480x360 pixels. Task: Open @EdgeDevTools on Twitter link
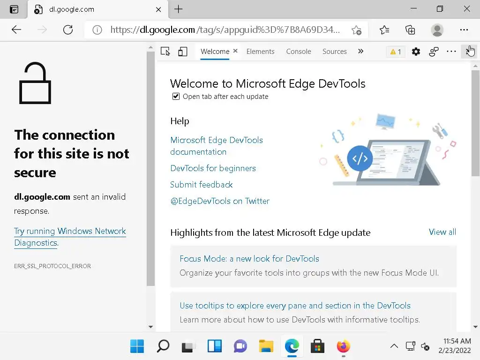pos(219,201)
